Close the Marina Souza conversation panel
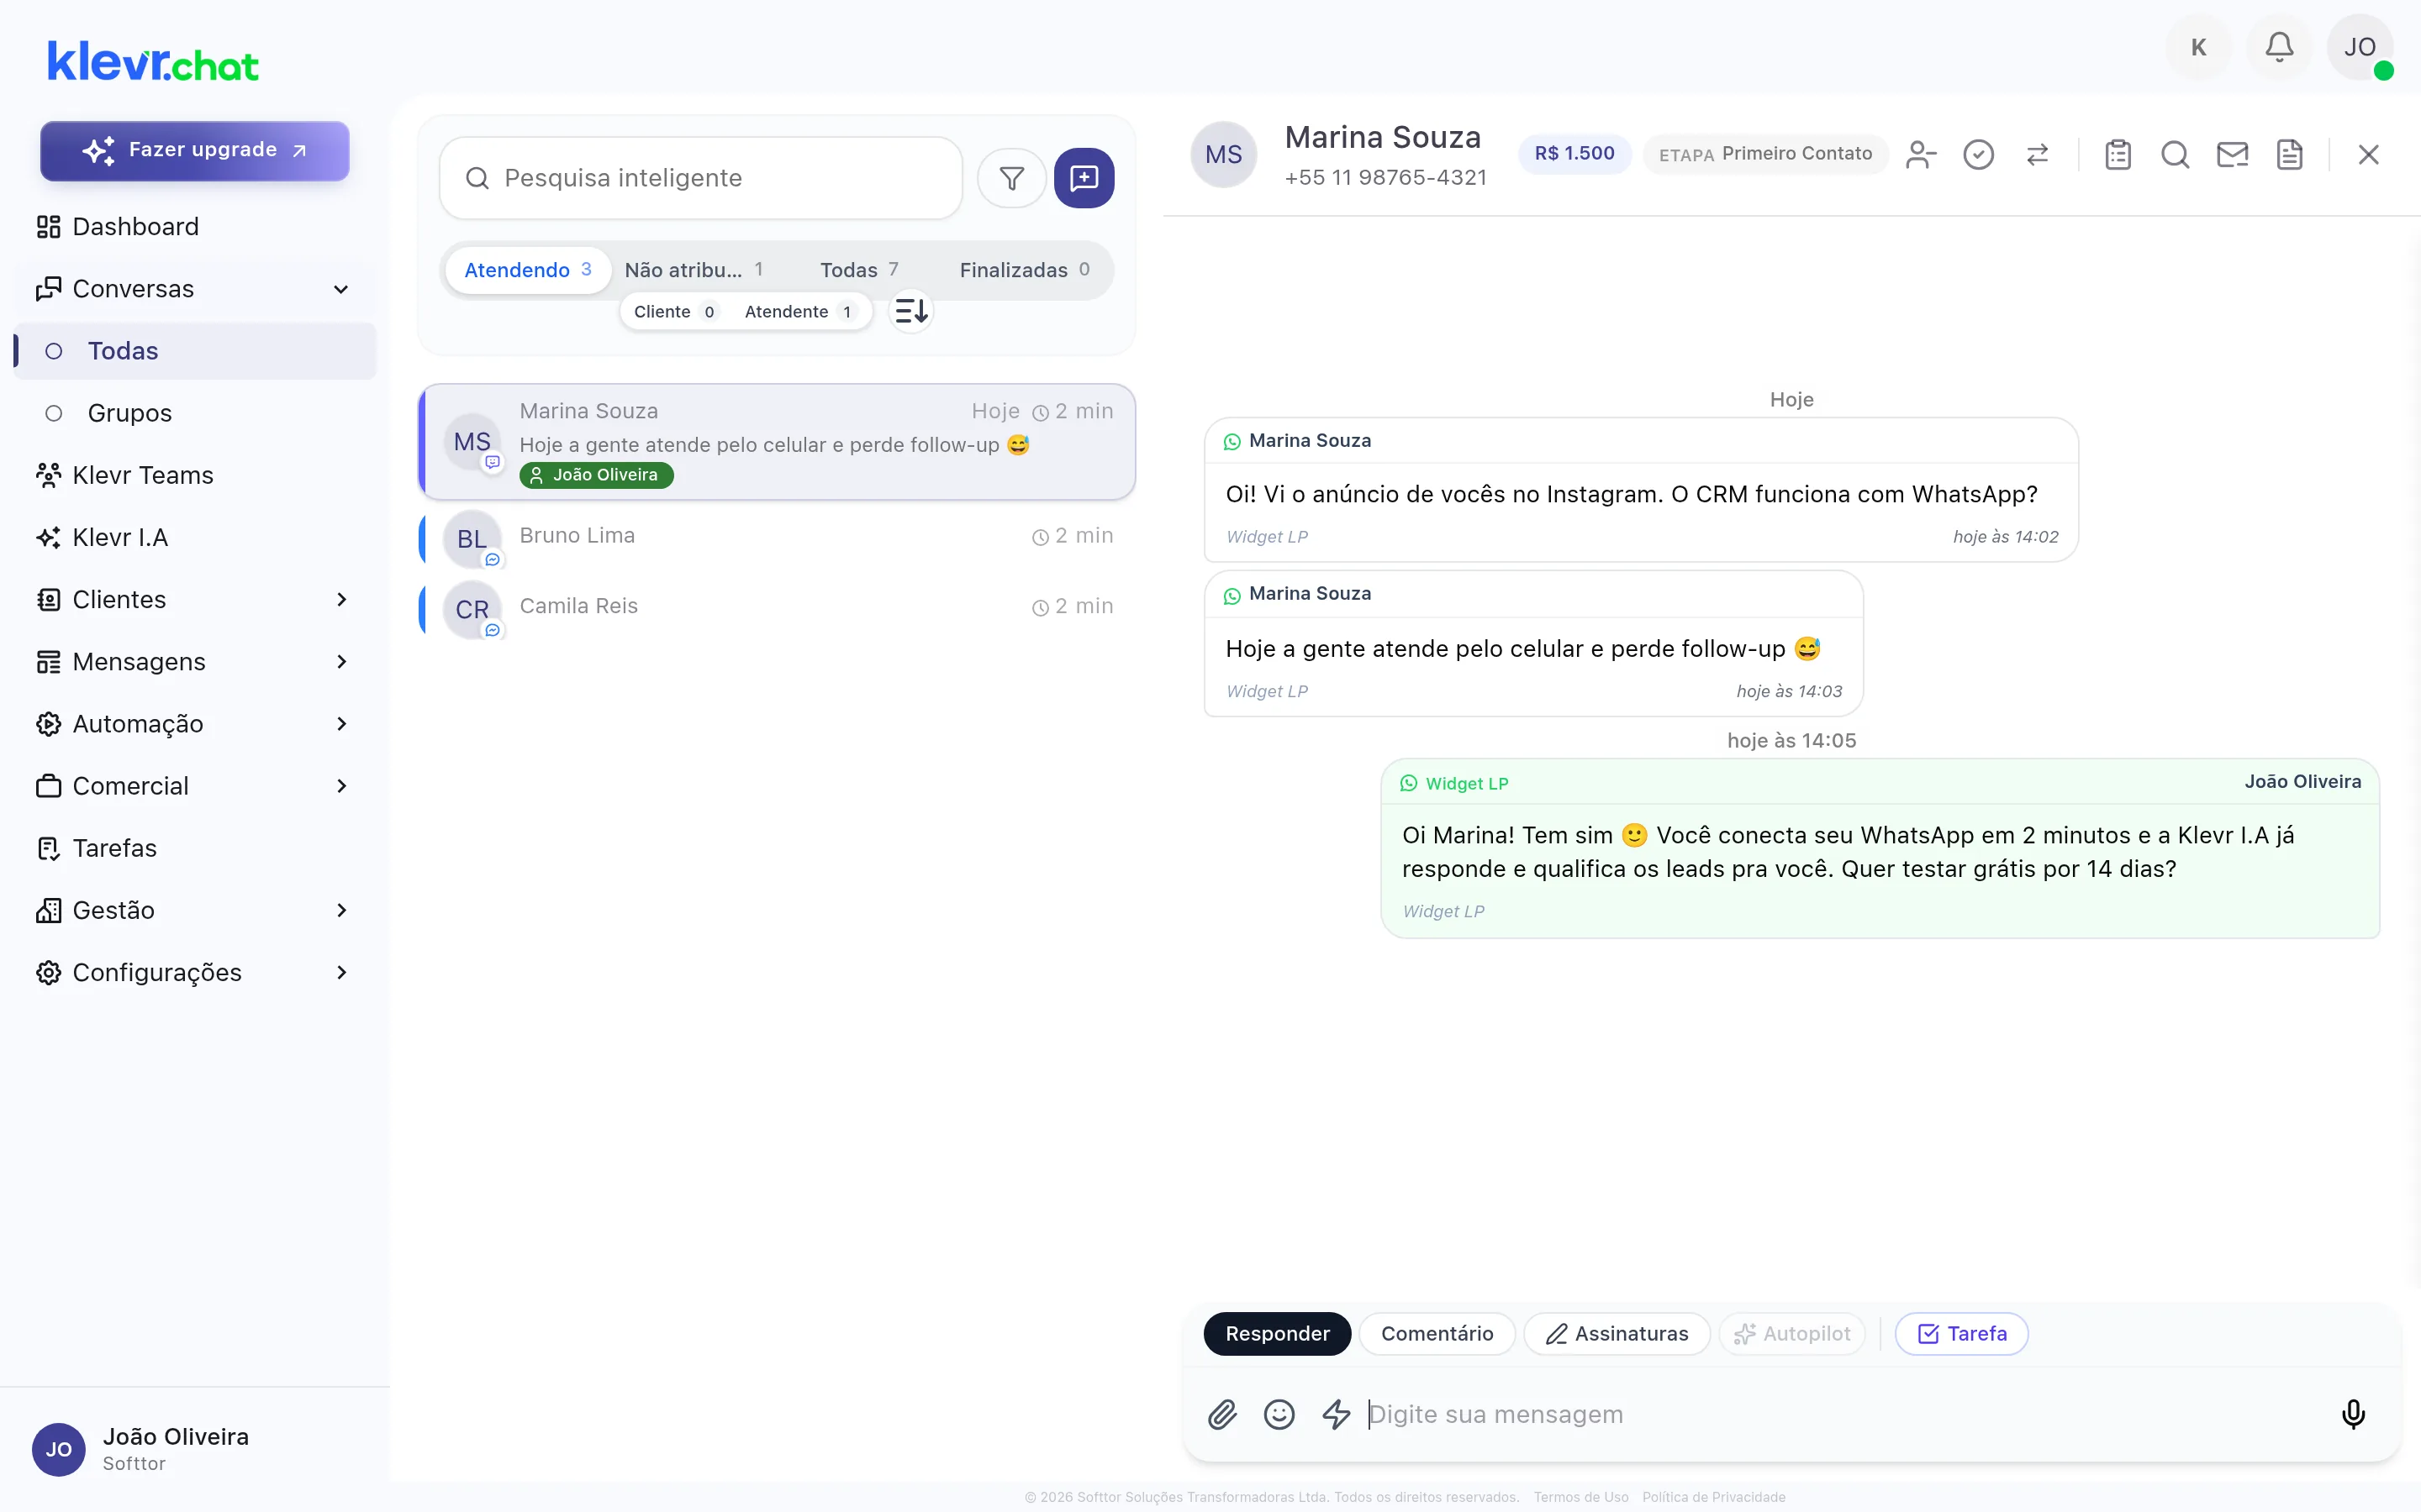 point(2368,155)
